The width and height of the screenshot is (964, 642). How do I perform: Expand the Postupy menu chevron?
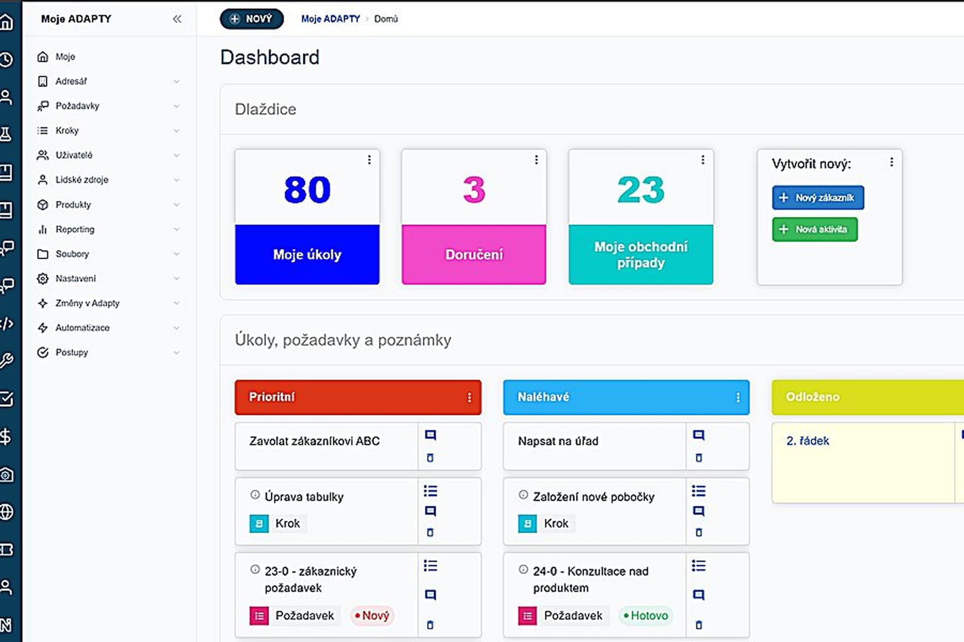click(176, 352)
